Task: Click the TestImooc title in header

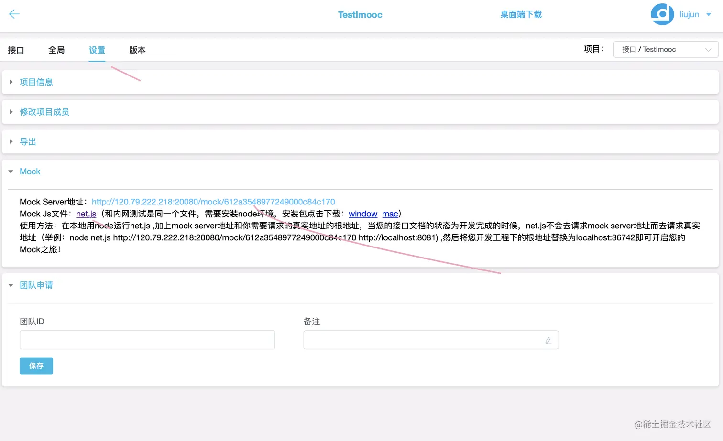Action: click(x=360, y=15)
